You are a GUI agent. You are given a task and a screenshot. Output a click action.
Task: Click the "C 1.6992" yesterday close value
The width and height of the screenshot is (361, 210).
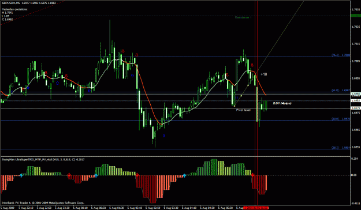(x=8, y=20)
